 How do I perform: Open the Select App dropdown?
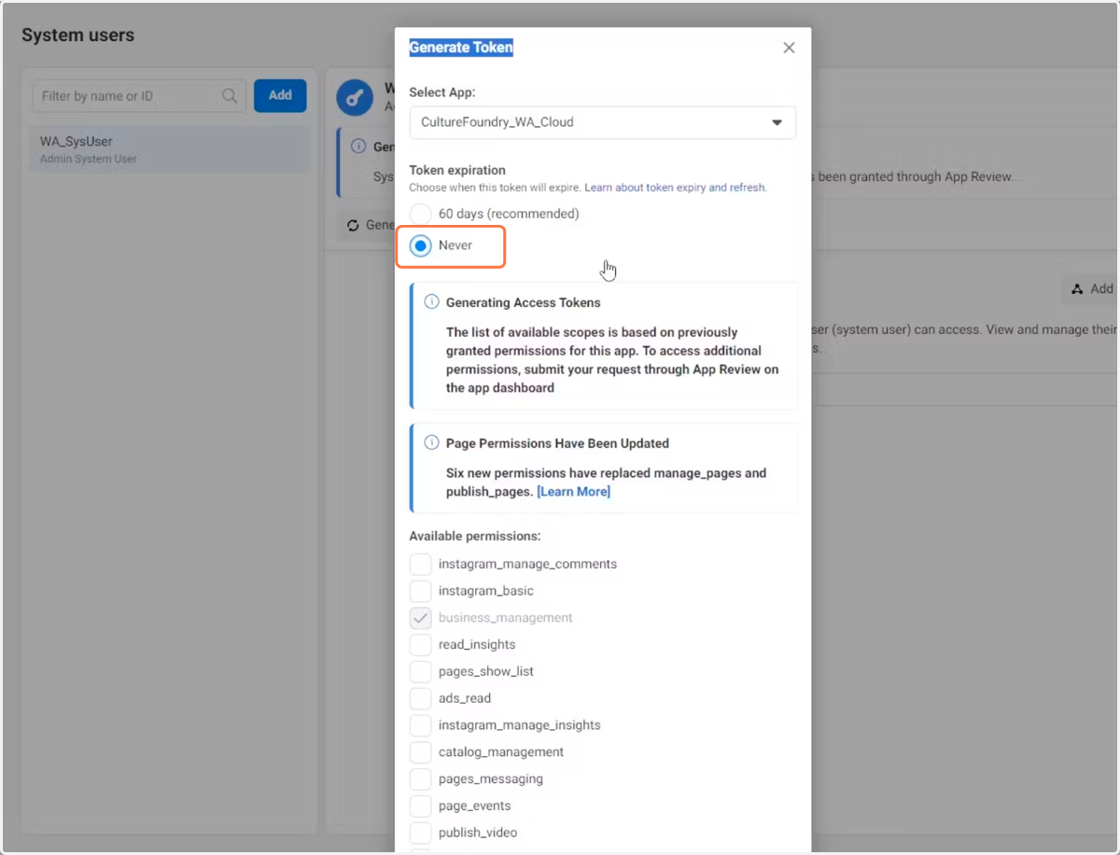[602, 122]
